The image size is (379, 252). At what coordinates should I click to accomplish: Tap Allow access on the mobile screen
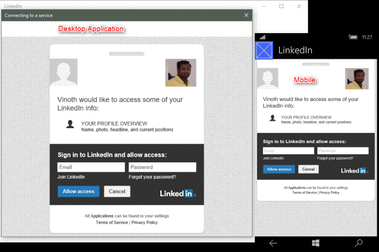pos(279,169)
